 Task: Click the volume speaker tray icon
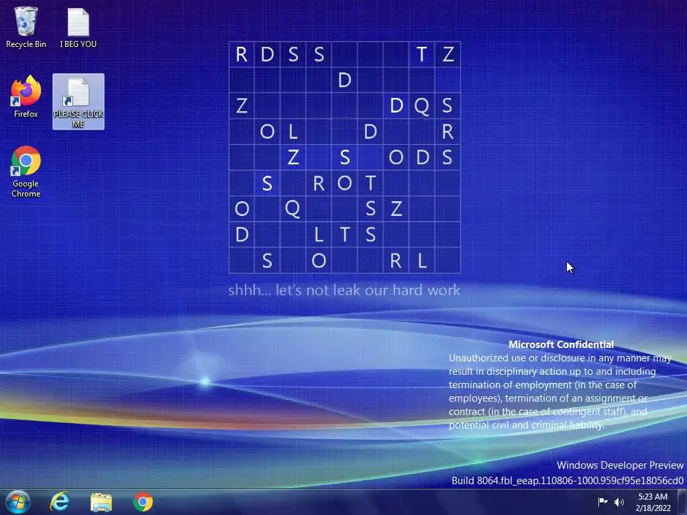pos(619,502)
